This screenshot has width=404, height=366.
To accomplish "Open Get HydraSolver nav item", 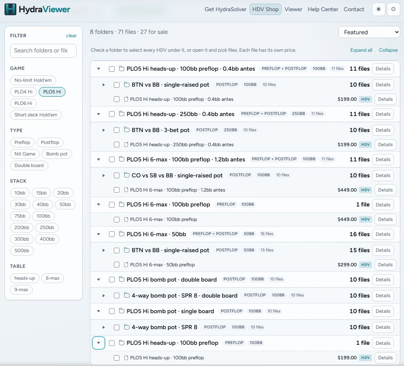I will pos(225,9).
